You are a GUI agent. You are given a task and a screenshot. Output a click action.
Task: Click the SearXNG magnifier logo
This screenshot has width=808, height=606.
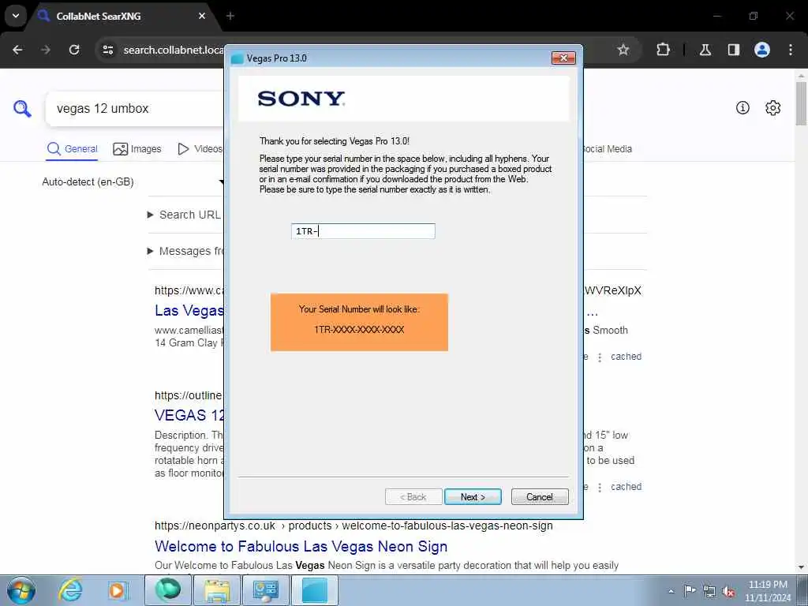(22, 109)
